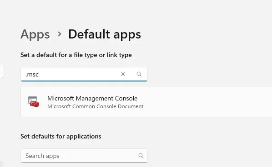Go back to Apps breadcrumb
The width and height of the screenshot is (272, 167).
click(35, 34)
